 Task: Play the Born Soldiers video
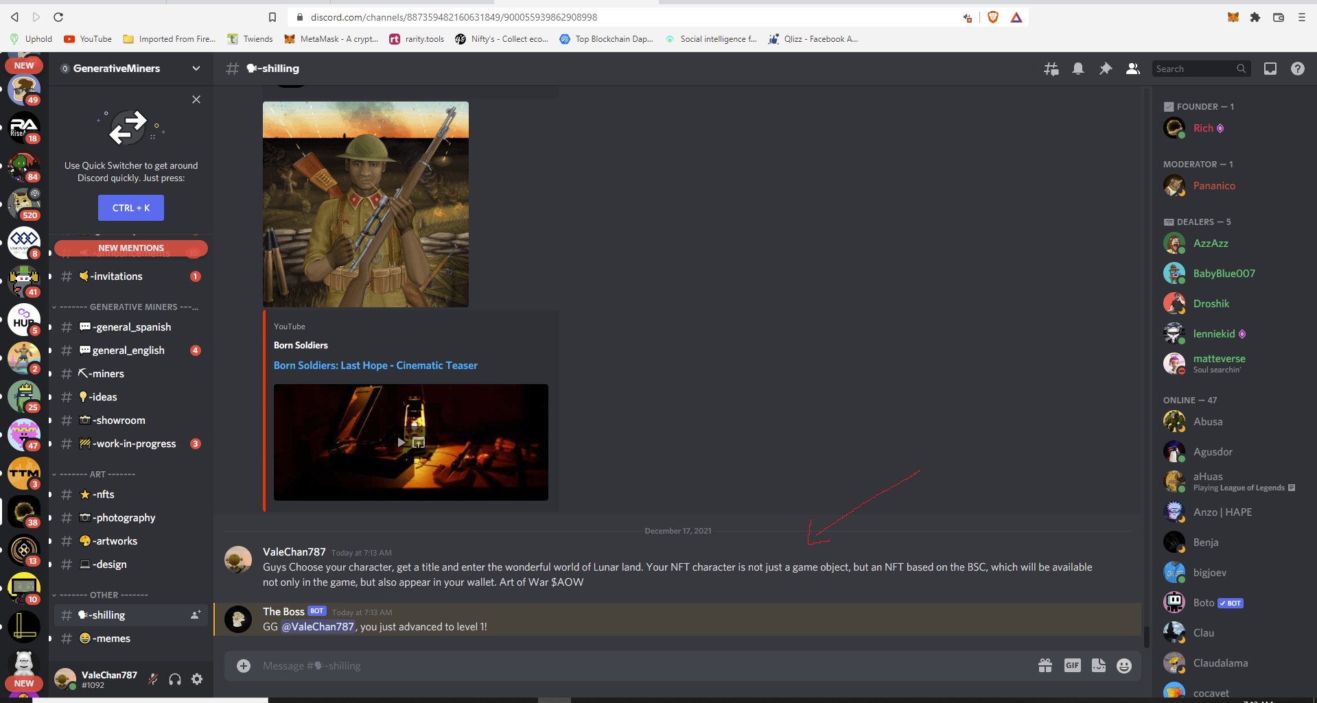401,442
